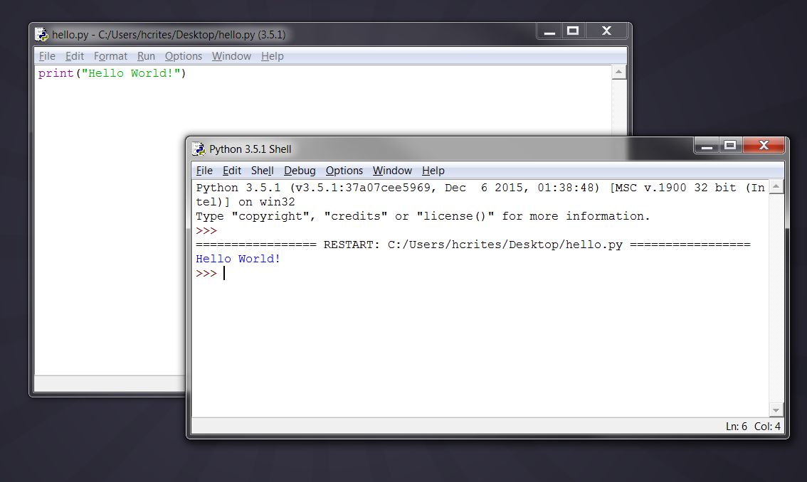The width and height of the screenshot is (807, 482).
Task: Open the Debug menu
Action: [x=300, y=171]
